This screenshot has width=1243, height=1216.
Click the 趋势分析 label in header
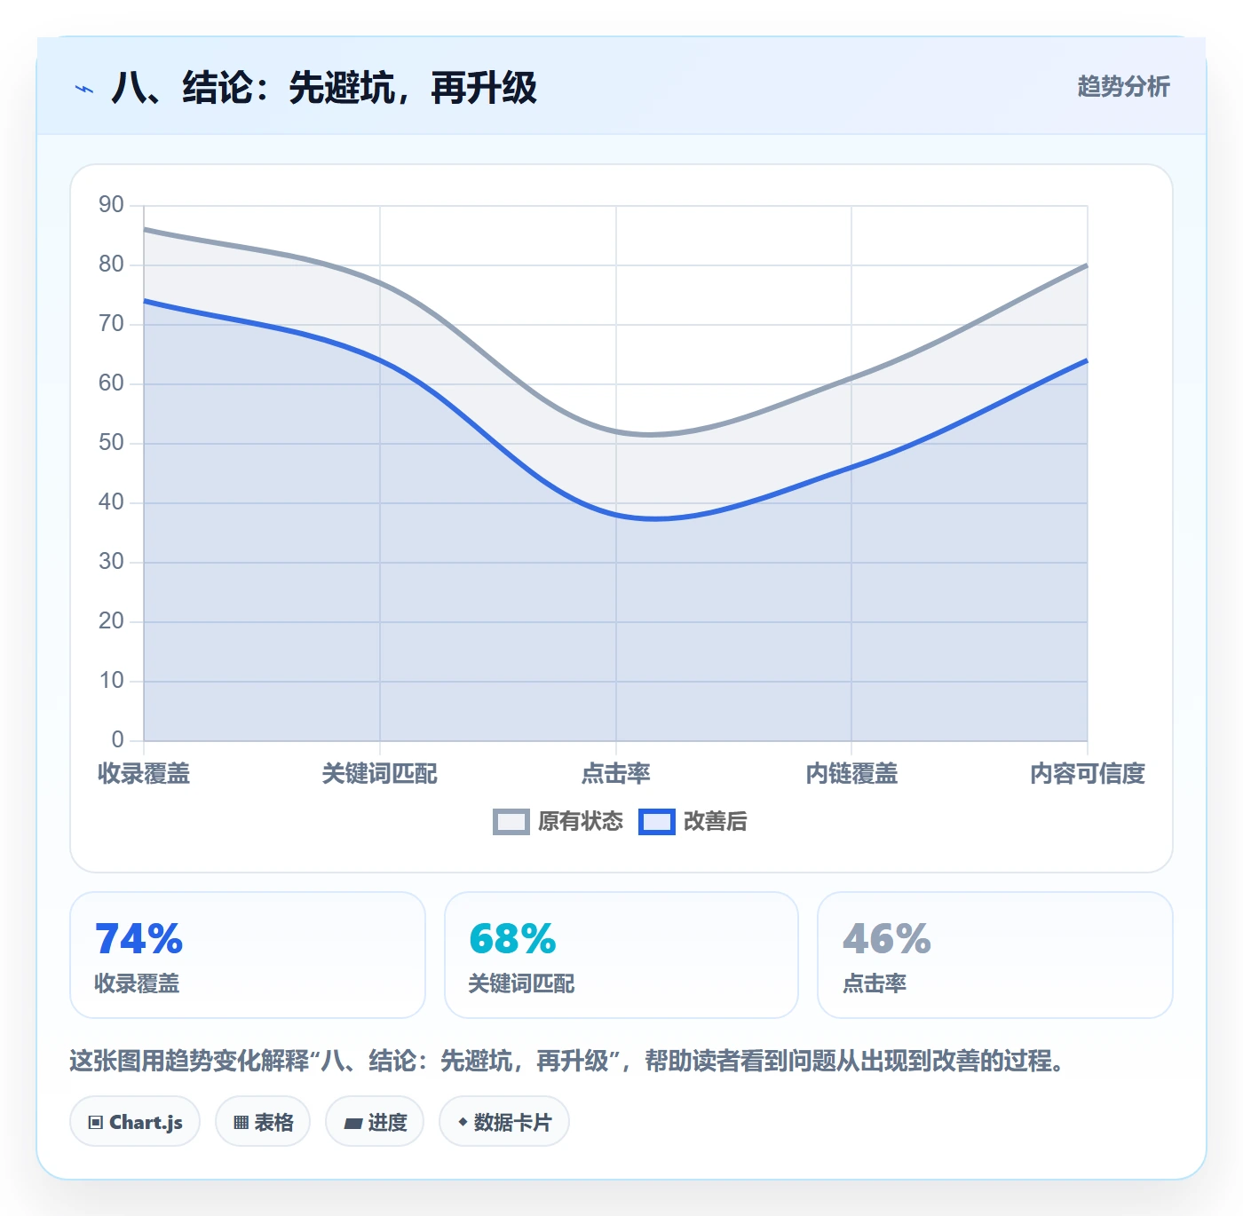click(1123, 86)
